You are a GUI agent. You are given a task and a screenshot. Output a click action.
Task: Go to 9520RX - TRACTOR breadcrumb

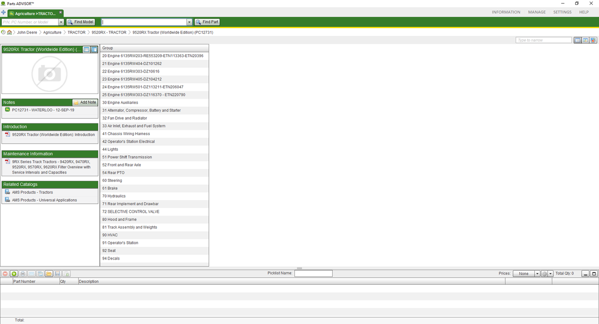pos(109,32)
